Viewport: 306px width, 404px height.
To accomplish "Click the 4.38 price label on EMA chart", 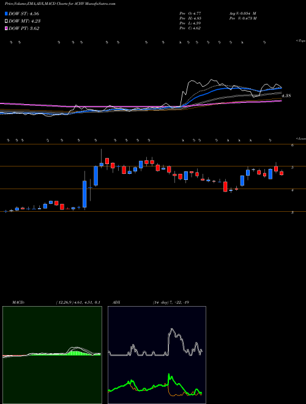I will 286,95.
